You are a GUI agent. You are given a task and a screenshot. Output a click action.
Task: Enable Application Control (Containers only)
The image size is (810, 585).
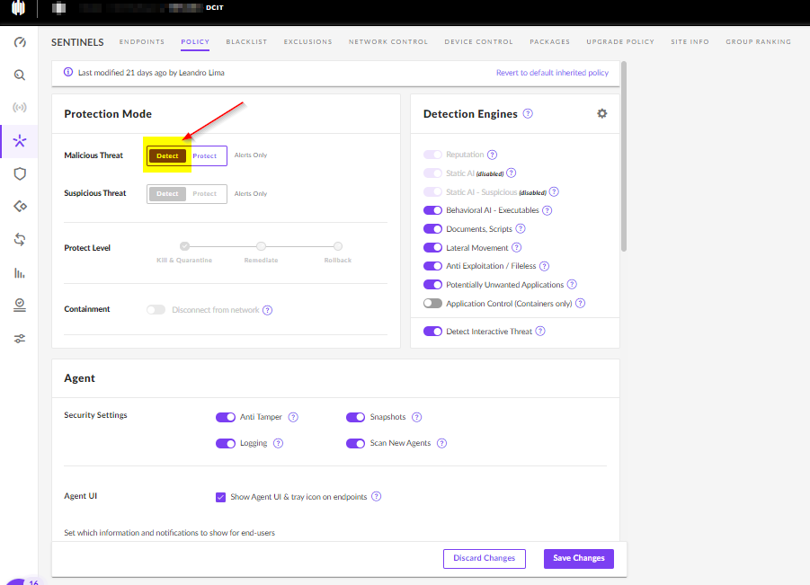(x=432, y=303)
